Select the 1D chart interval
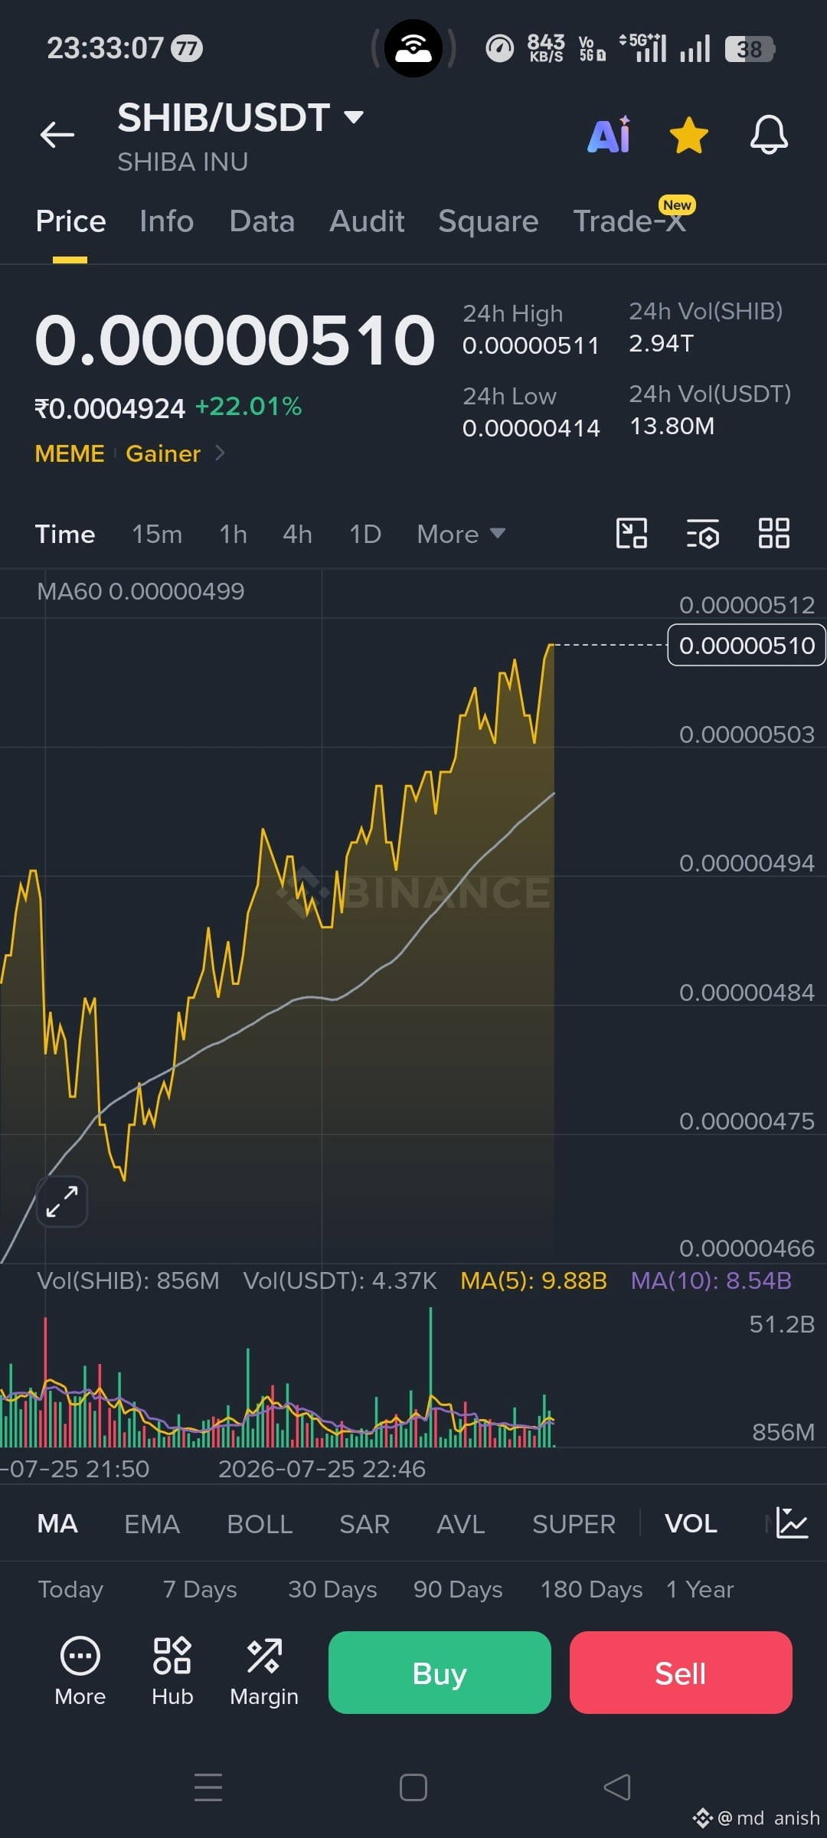Screen dimensions: 827x1838 click(365, 534)
